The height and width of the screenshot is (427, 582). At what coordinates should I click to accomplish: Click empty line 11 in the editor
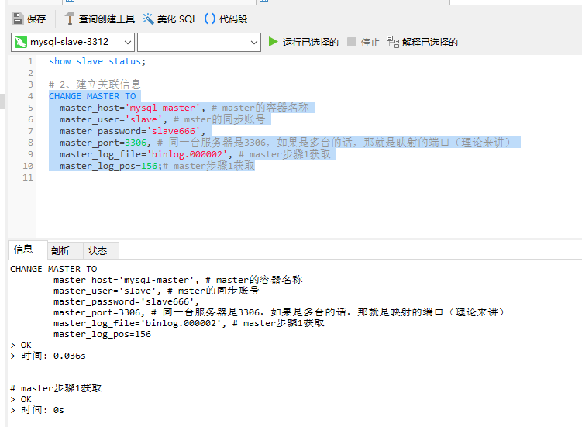tap(232, 177)
